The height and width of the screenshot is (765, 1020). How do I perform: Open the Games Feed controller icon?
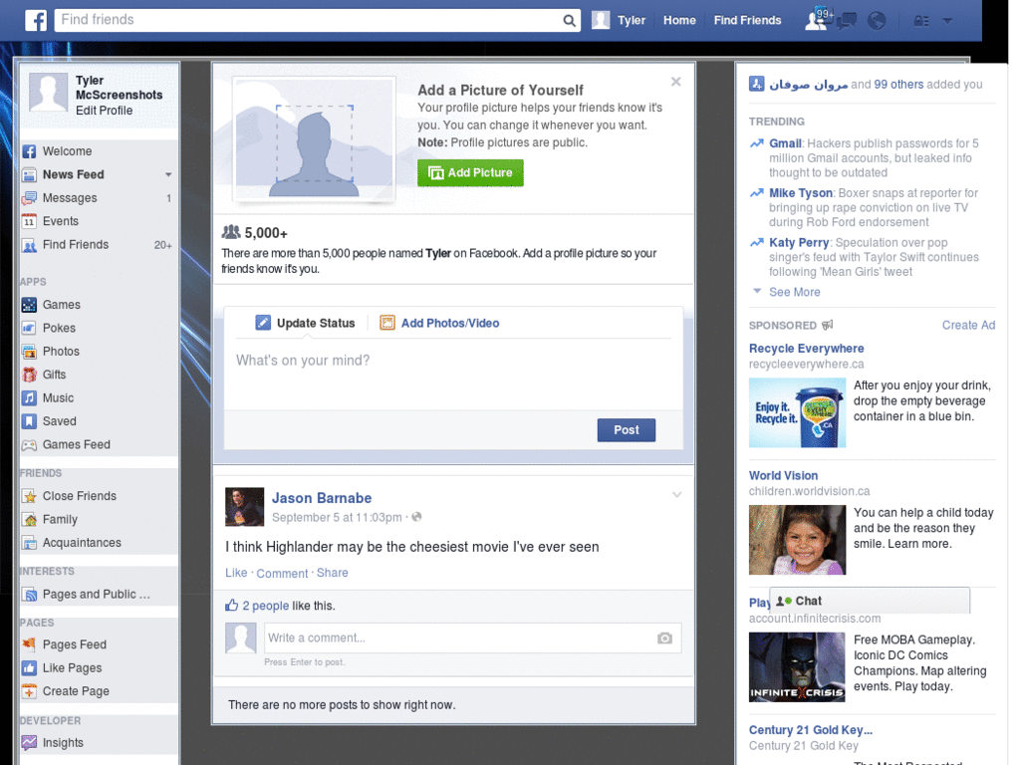pyautogui.click(x=29, y=445)
